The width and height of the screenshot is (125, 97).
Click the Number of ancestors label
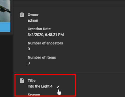45,43
